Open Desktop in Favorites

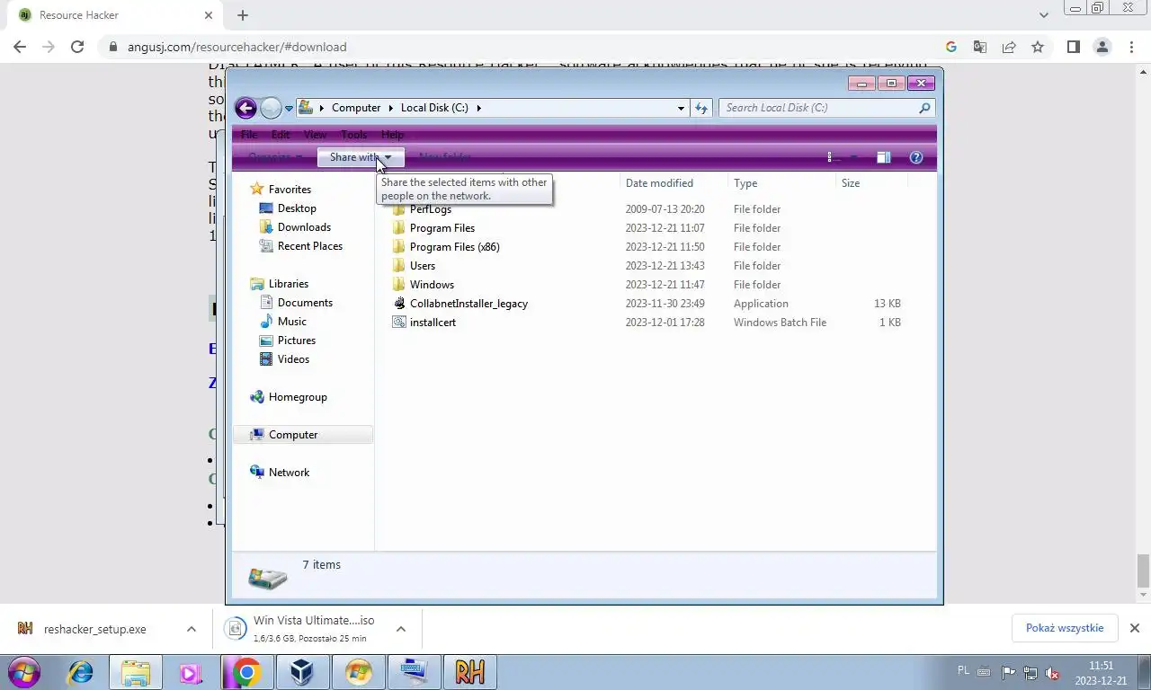click(296, 208)
